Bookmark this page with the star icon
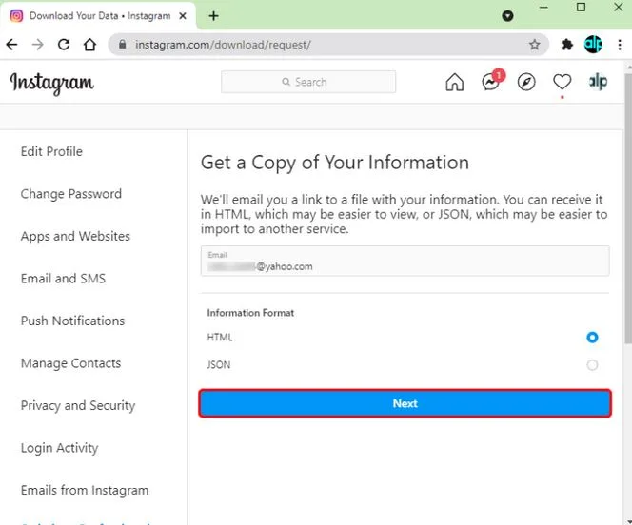The image size is (632, 525). click(535, 45)
